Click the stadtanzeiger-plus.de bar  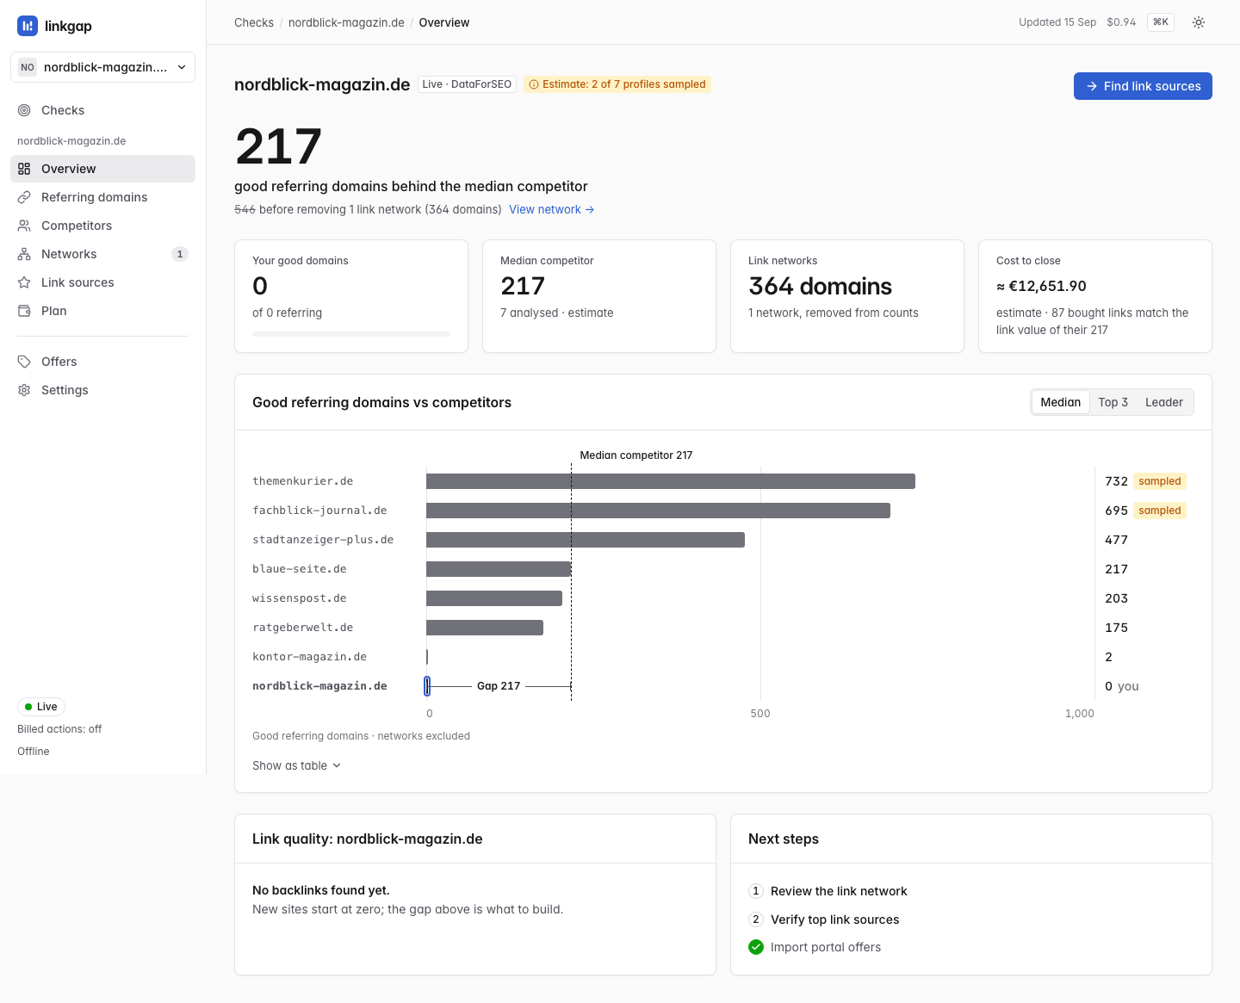point(586,540)
